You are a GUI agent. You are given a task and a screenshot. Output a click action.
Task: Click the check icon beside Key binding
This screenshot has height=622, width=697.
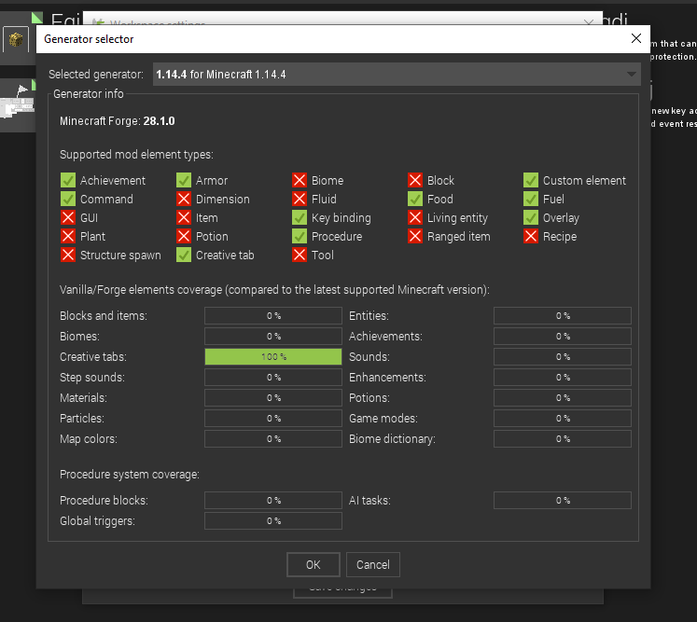pyautogui.click(x=300, y=217)
